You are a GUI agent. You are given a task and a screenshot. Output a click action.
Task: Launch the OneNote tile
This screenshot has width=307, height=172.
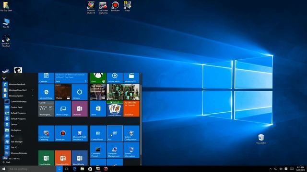click(80, 108)
